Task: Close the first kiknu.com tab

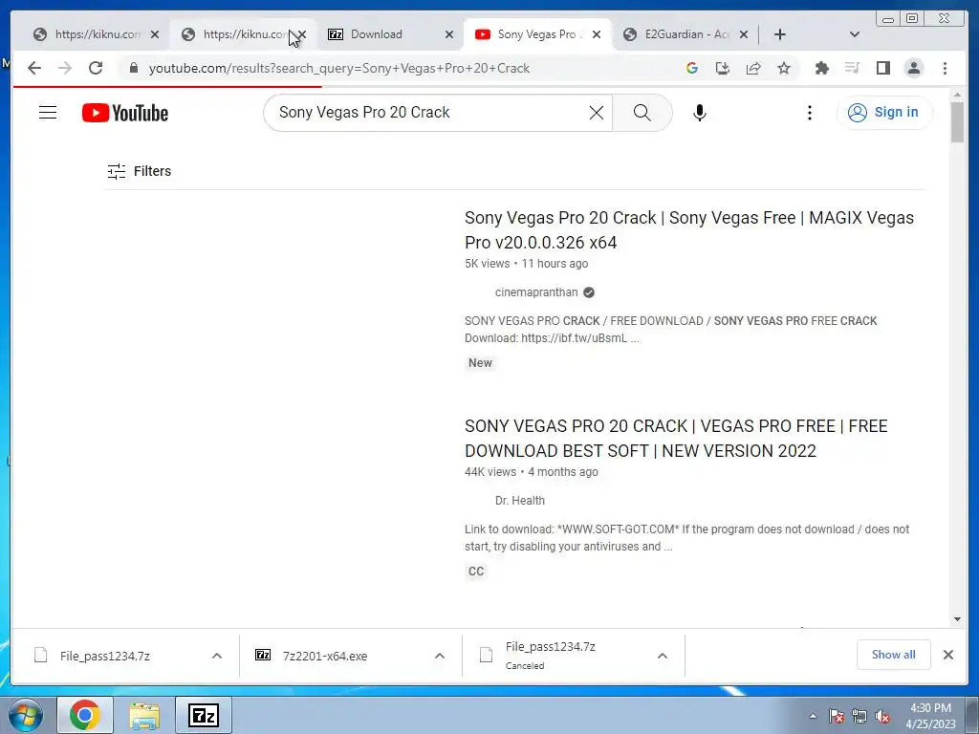Action: 155,34
